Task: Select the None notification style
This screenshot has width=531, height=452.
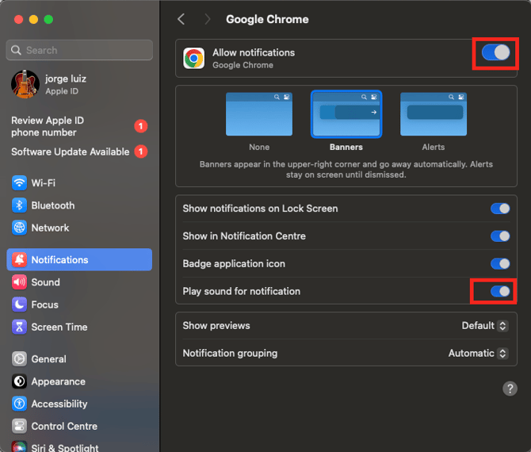Action: [259, 114]
